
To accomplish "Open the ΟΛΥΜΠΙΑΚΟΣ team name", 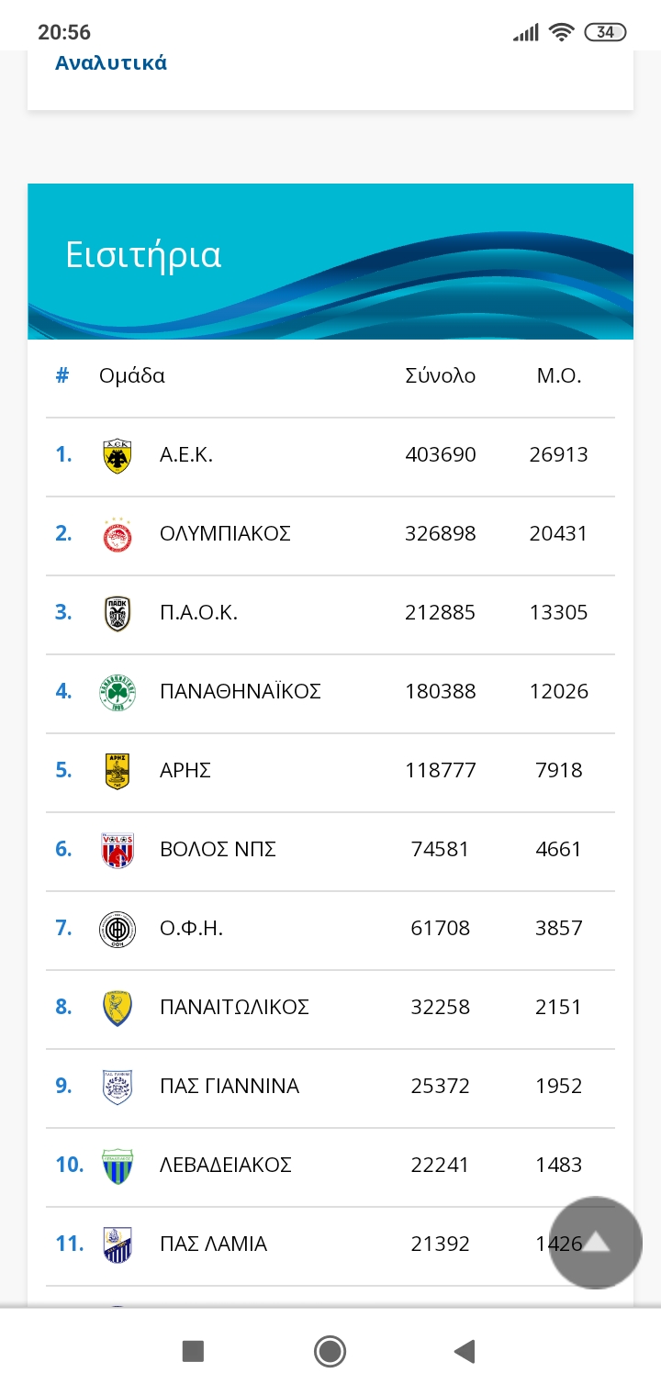I will tap(226, 533).
